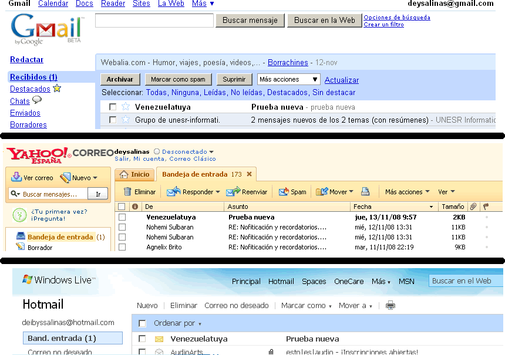
Task: Click the Spam icon in Yahoo toolbar
Action: 284,191
